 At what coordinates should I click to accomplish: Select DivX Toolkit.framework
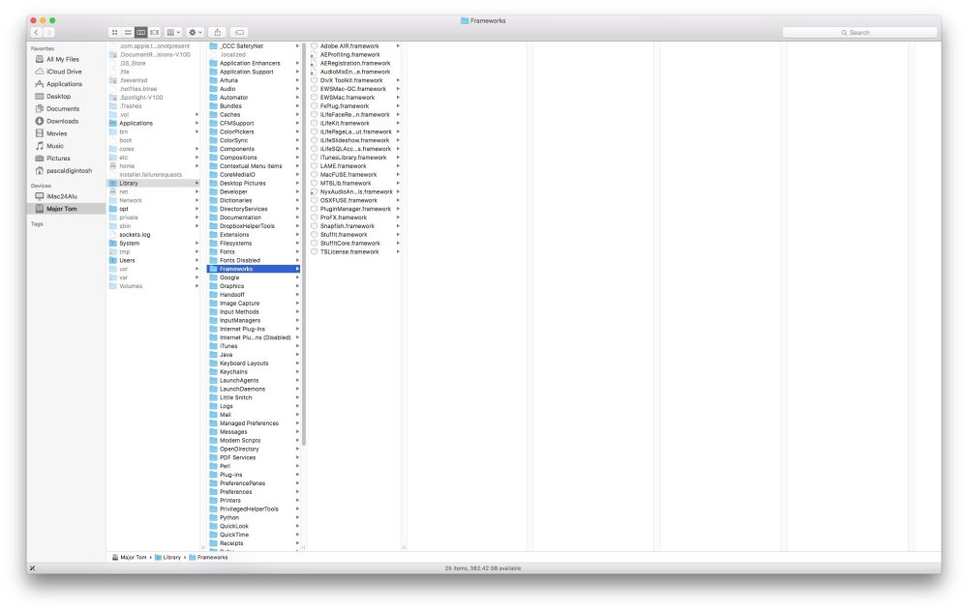(x=355, y=80)
